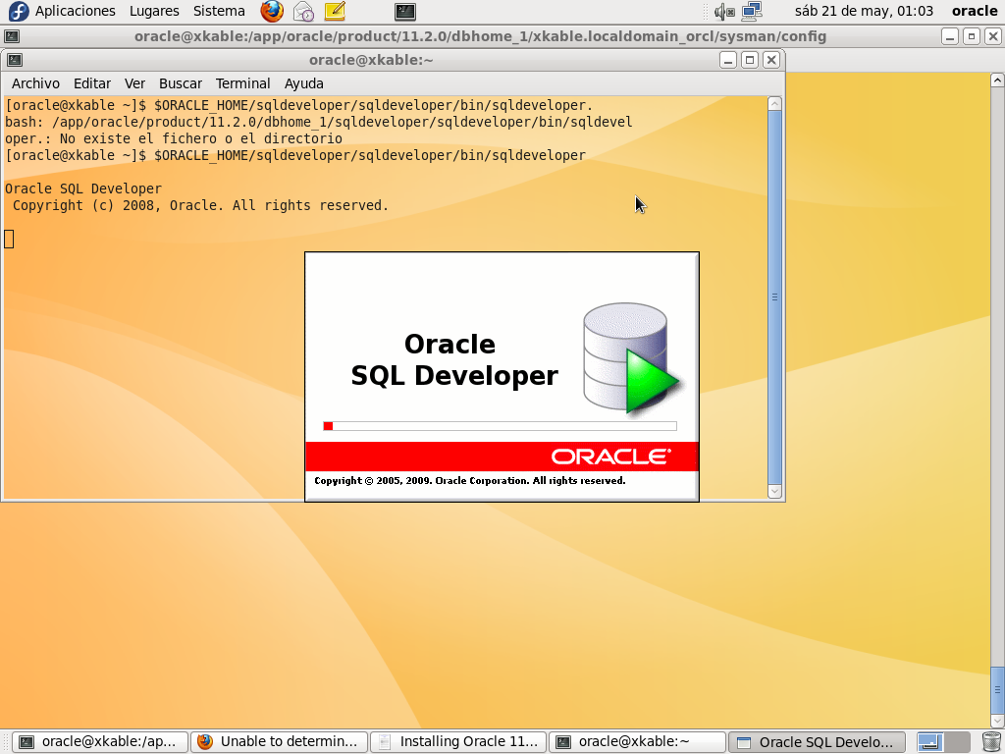Click background window scrollbar thumb

997,690
